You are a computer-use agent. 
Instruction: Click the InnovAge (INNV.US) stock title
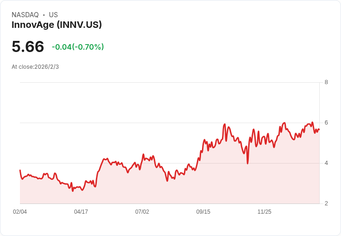tap(57, 25)
